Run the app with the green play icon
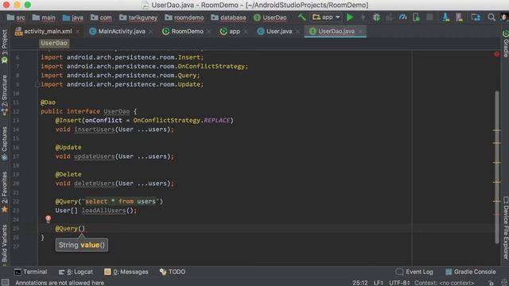This screenshot has height=286, width=509. click(350, 17)
